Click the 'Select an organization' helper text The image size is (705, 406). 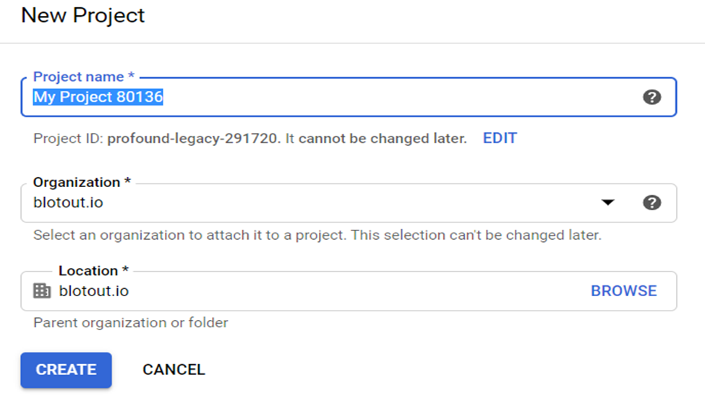pos(317,235)
